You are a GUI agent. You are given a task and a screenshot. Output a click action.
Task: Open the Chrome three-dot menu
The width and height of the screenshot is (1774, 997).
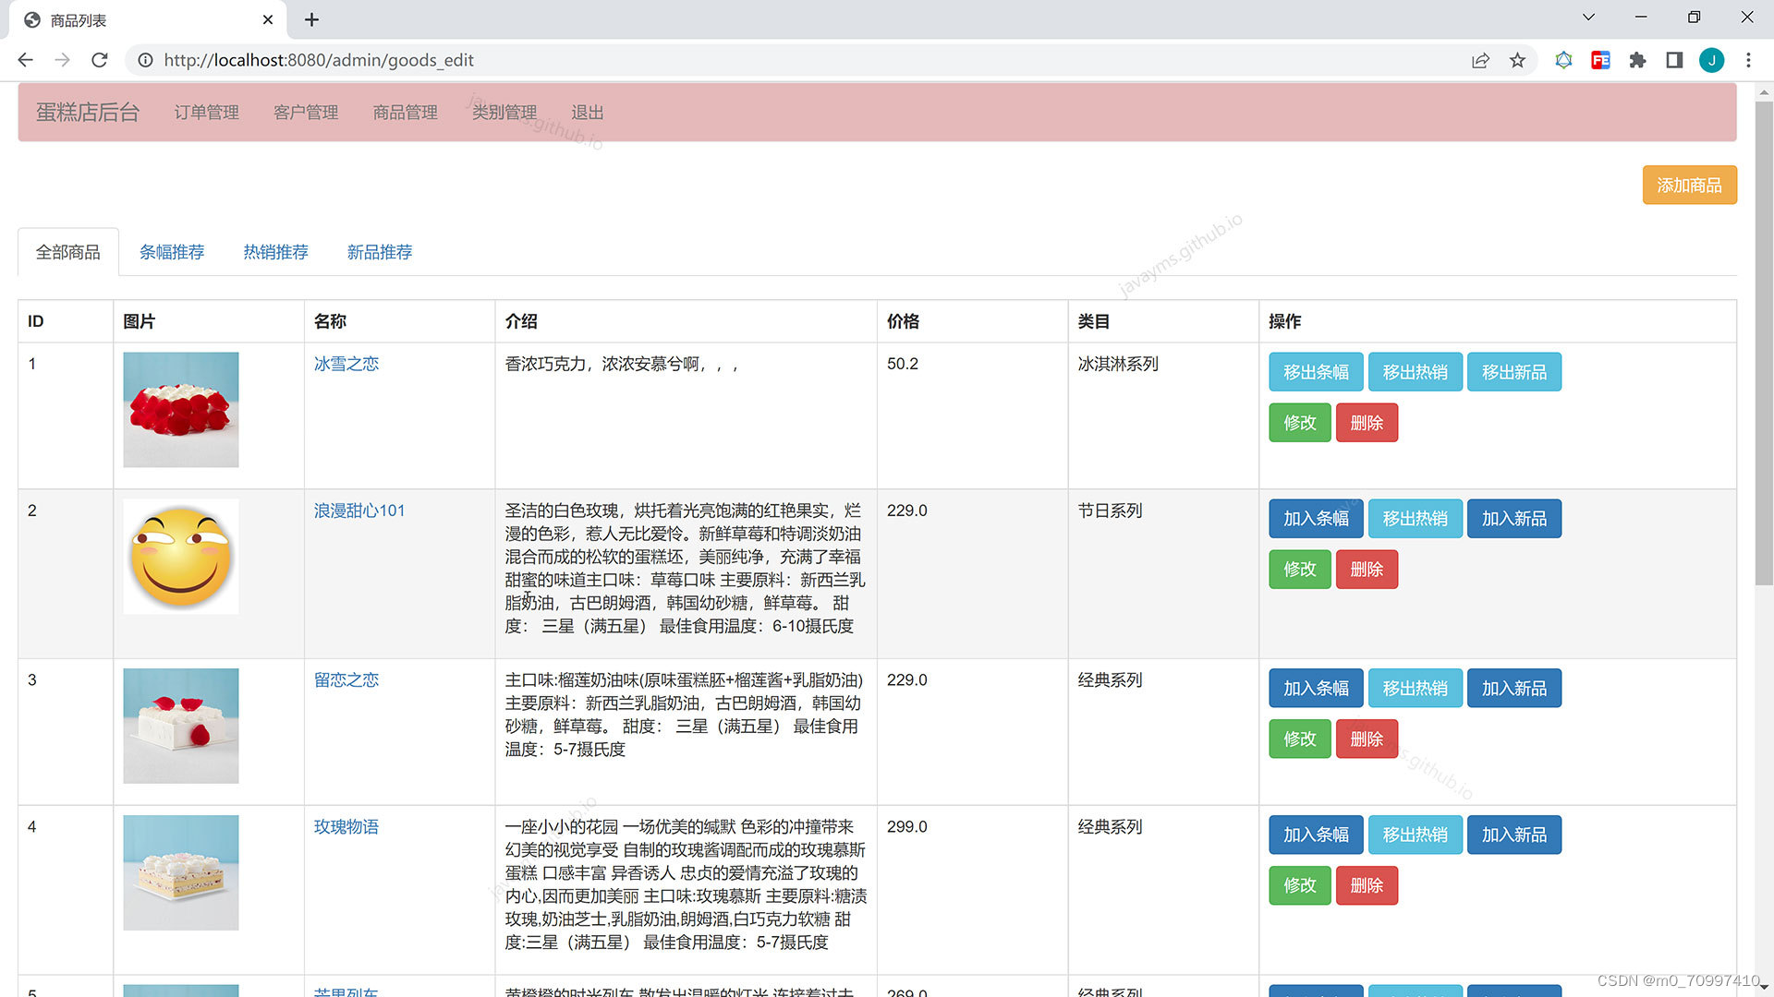(1748, 60)
